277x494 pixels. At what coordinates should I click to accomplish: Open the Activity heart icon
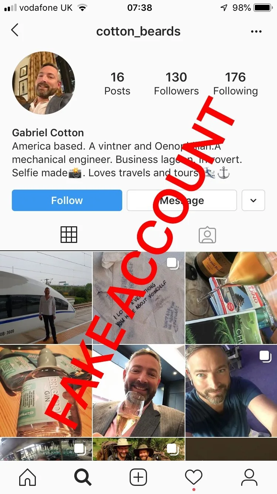194,477
